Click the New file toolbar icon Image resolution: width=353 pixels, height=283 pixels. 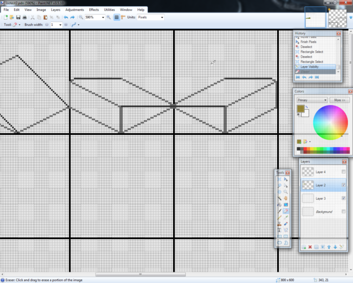(x=6, y=17)
